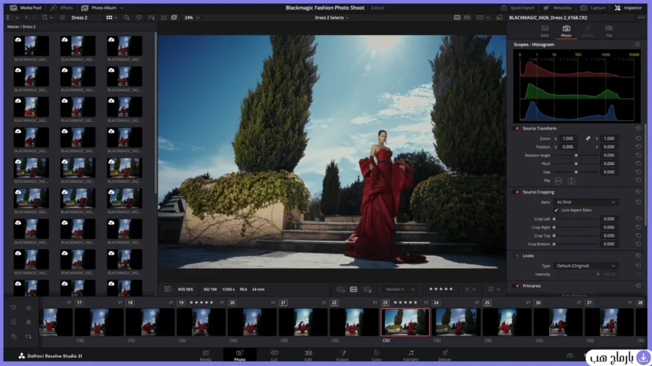Click the search magnifier icon
Viewport: 652px width, 366px height.
click(x=127, y=17)
